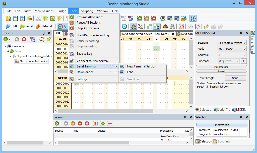Click the Information header in Selection panel
The image size is (257, 153).
pyautogui.click(x=222, y=125)
